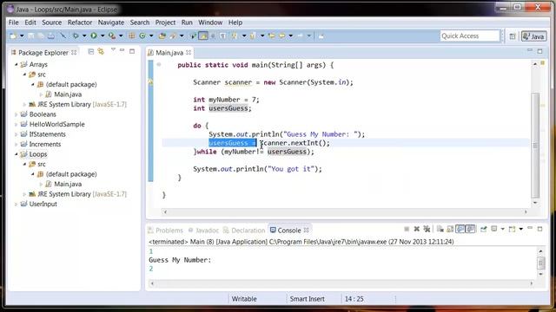The image size is (556, 312).
Task: Minimize the Package Explorer view
Action: (122, 50)
